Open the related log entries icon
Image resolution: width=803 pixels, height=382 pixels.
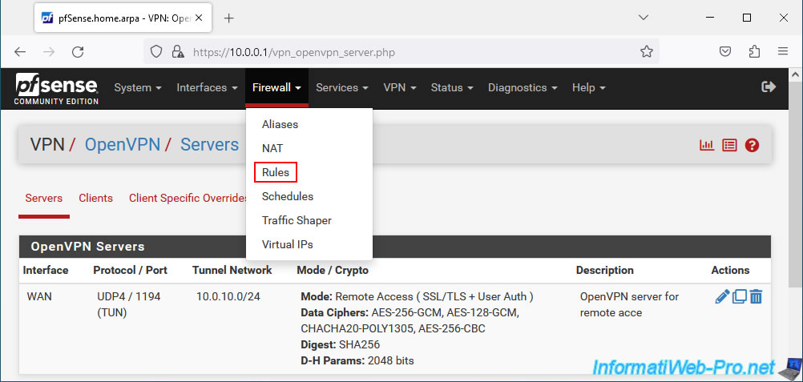point(729,146)
